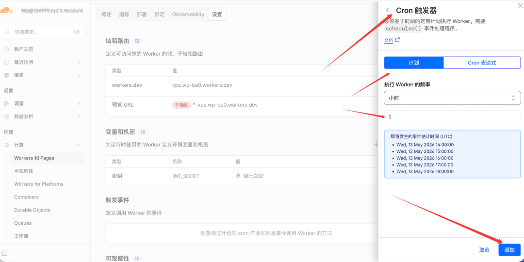The height and width of the screenshot is (262, 524).
Task: Click the 调查 icon in sidebar
Action: [7, 104]
